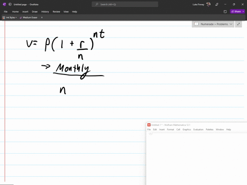This screenshot has height=185, width=247.
Task: Open the Palettes menu in Mathematica
Action: click(209, 129)
